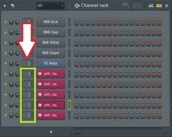Open the 808 HiHat channel button

(x=51, y=43)
